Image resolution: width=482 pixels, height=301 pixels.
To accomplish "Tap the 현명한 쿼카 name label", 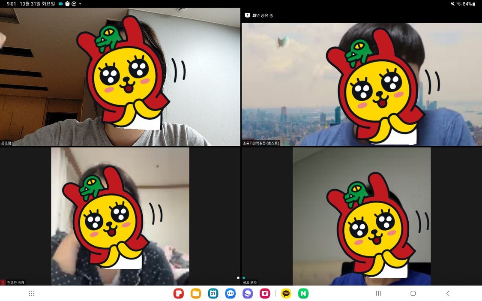I will 15,282.
